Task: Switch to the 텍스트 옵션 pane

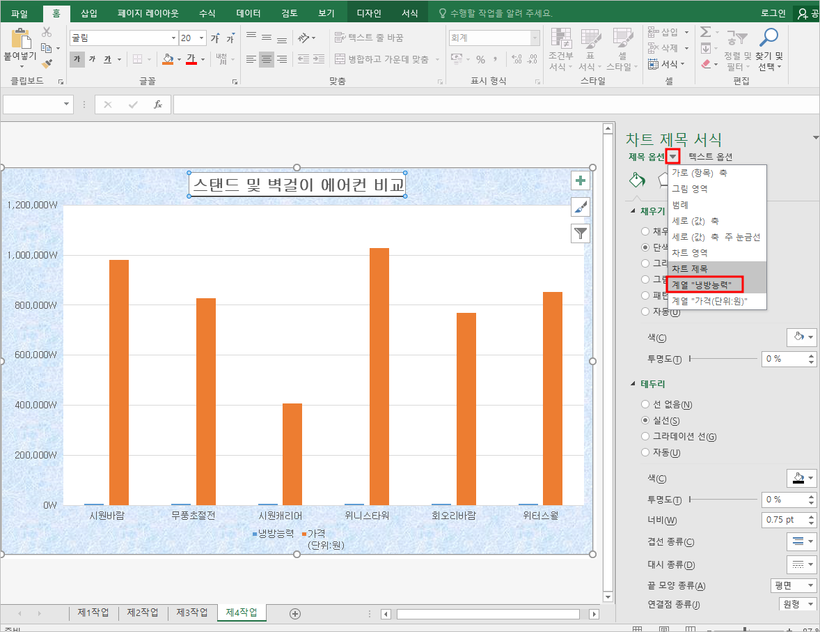Action: click(711, 157)
